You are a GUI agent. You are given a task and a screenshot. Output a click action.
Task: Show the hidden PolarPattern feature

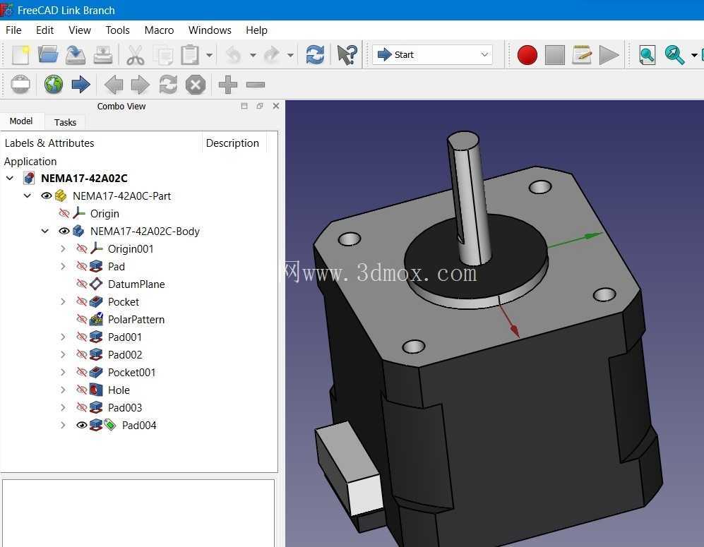click(82, 319)
